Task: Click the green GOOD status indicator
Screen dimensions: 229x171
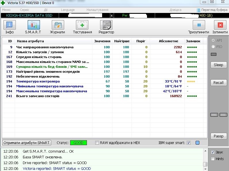Action: [x=79, y=143]
